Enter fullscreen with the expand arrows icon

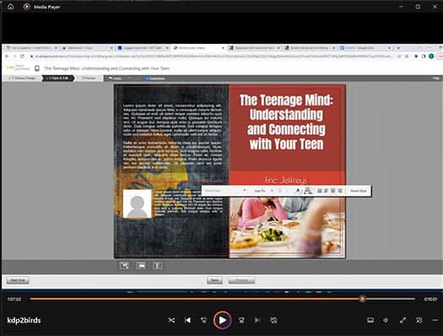click(402, 320)
